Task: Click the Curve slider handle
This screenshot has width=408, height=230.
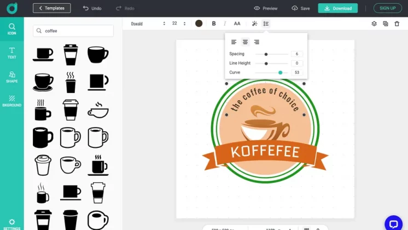Action: click(281, 72)
